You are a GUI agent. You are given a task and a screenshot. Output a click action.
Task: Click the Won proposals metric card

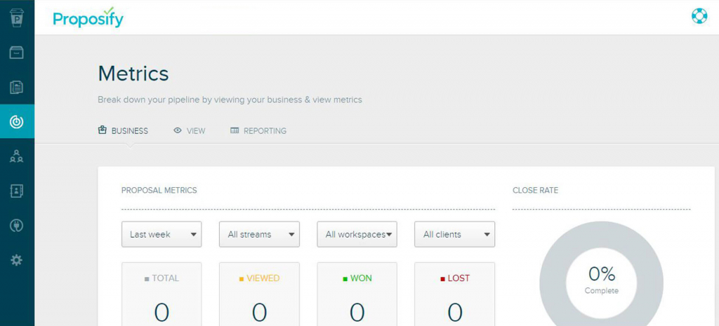(357, 294)
